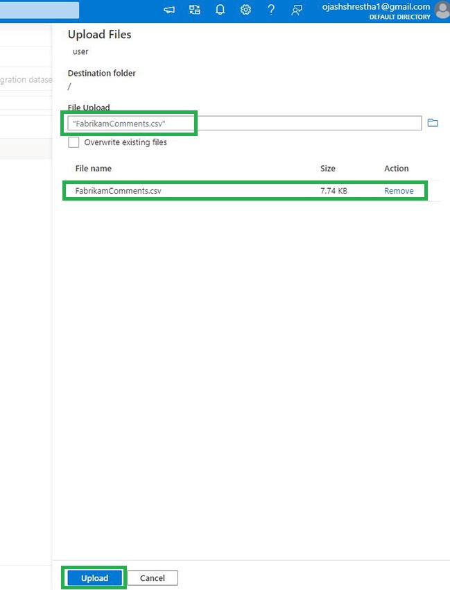
Task: Click the portal search box
Action: [39, 10]
